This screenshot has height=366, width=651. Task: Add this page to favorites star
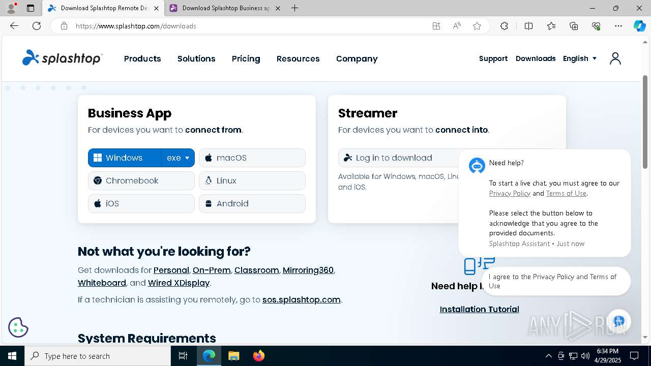point(477,26)
